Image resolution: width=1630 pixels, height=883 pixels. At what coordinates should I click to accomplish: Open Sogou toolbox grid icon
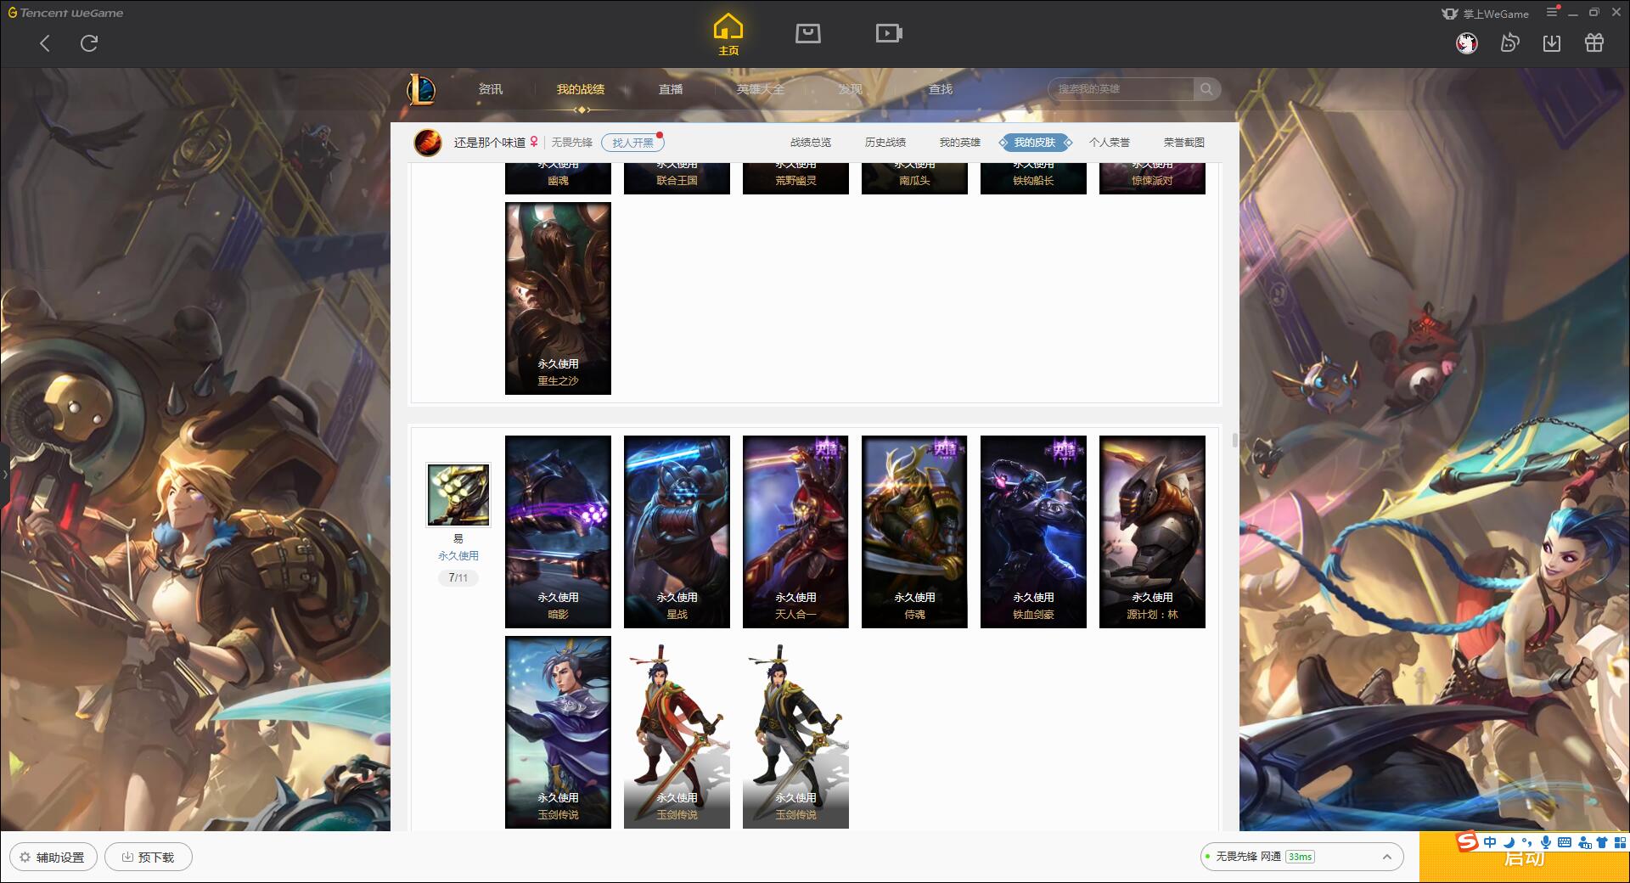click(1620, 842)
